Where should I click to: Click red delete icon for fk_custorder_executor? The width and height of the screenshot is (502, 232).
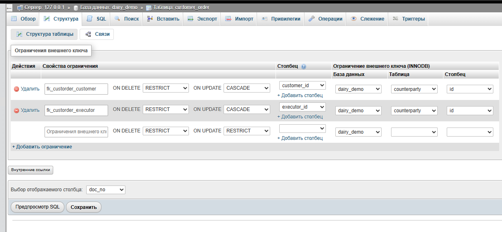click(x=16, y=110)
